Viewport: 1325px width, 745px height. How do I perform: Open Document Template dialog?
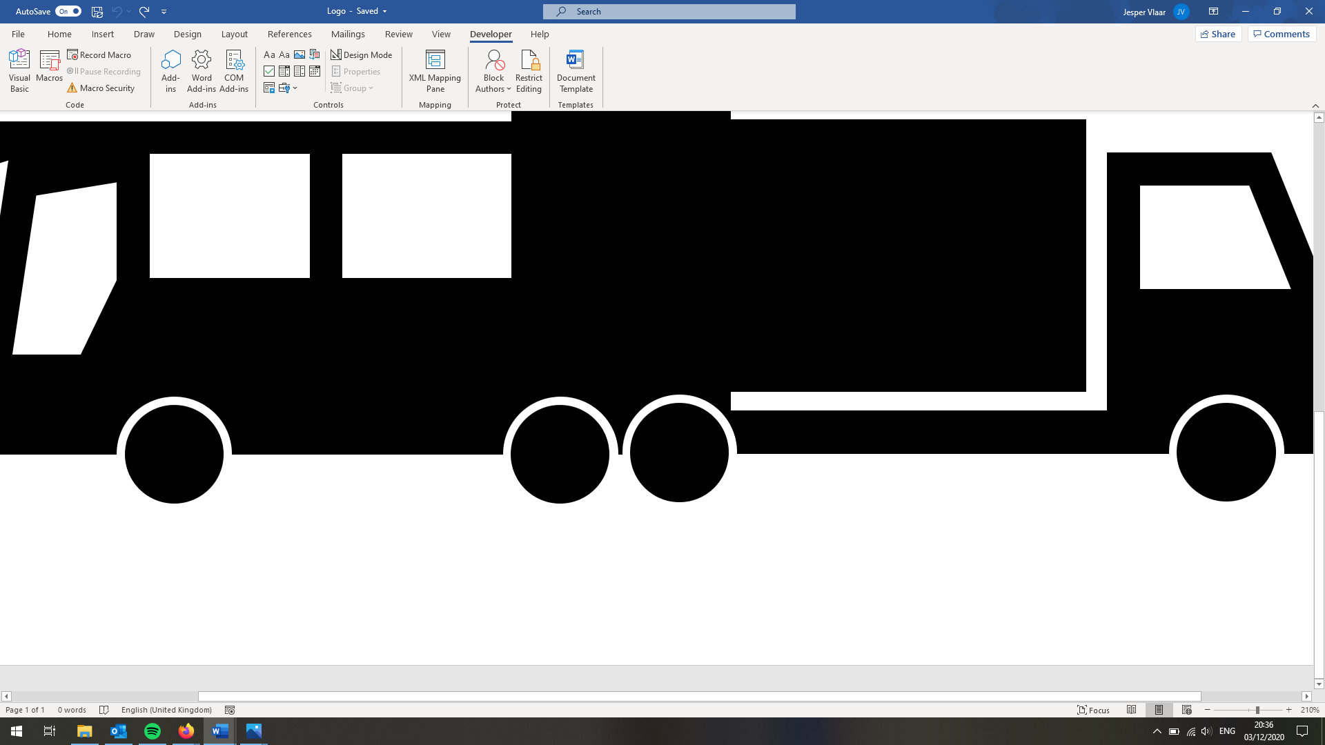coord(576,71)
